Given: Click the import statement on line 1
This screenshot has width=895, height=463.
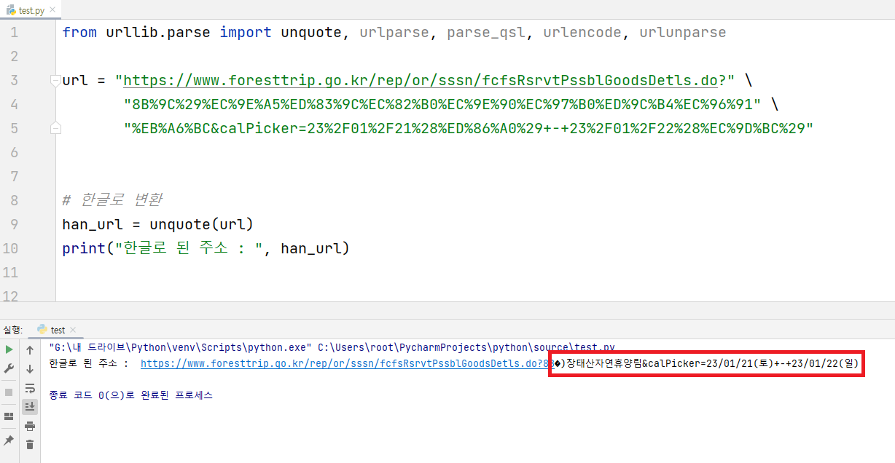Looking at the screenshot, I should pos(394,32).
